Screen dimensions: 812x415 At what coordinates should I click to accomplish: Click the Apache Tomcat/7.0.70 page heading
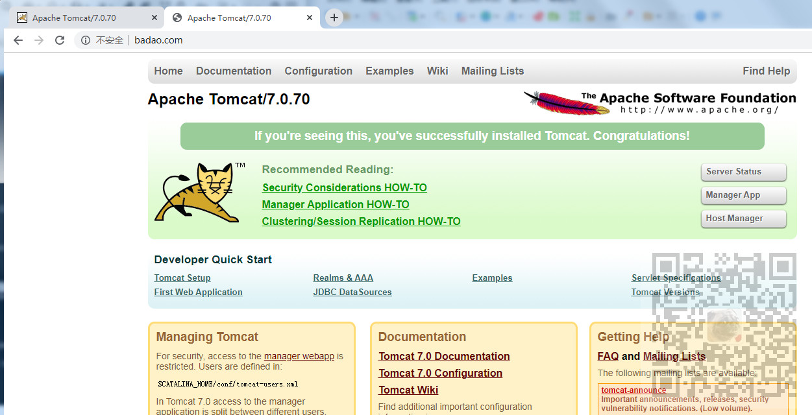(x=228, y=100)
